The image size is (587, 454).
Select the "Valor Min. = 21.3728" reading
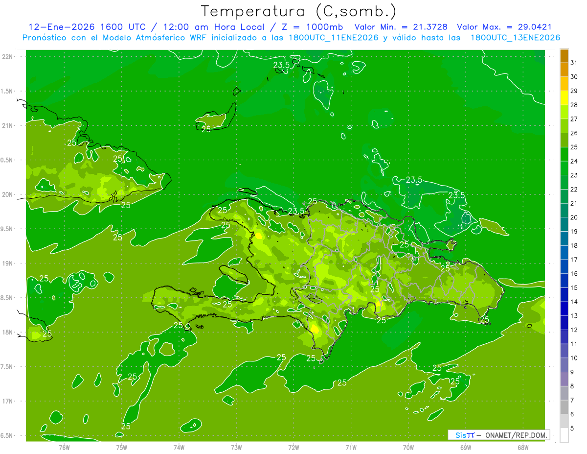pyautogui.click(x=401, y=27)
